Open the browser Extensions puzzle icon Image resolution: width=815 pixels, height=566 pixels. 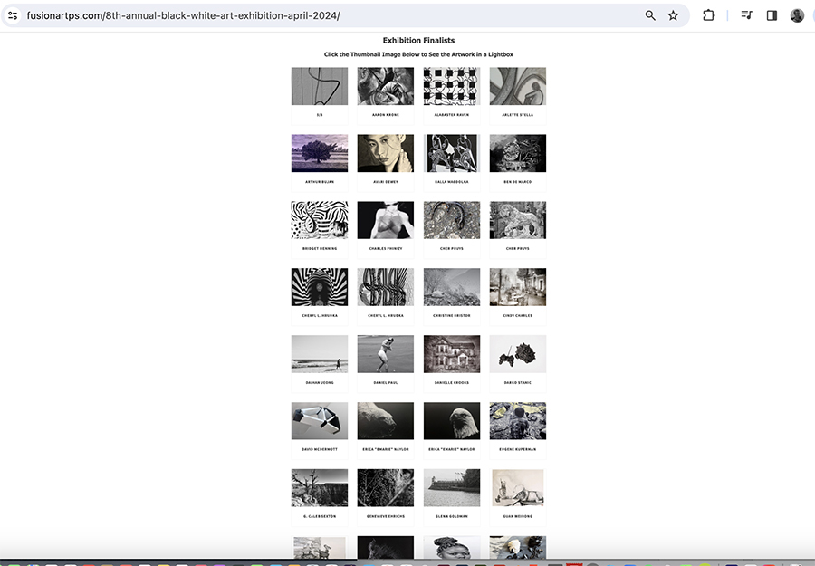708,15
